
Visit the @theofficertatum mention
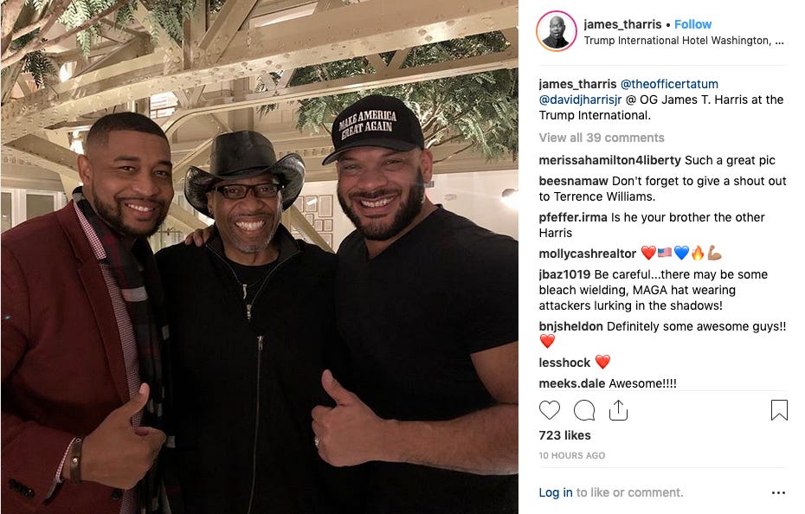669,84
